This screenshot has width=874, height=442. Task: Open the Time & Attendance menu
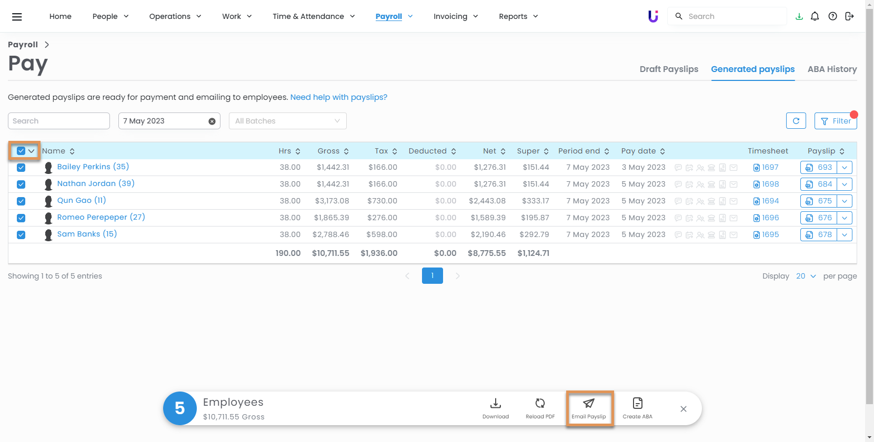pyautogui.click(x=314, y=16)
